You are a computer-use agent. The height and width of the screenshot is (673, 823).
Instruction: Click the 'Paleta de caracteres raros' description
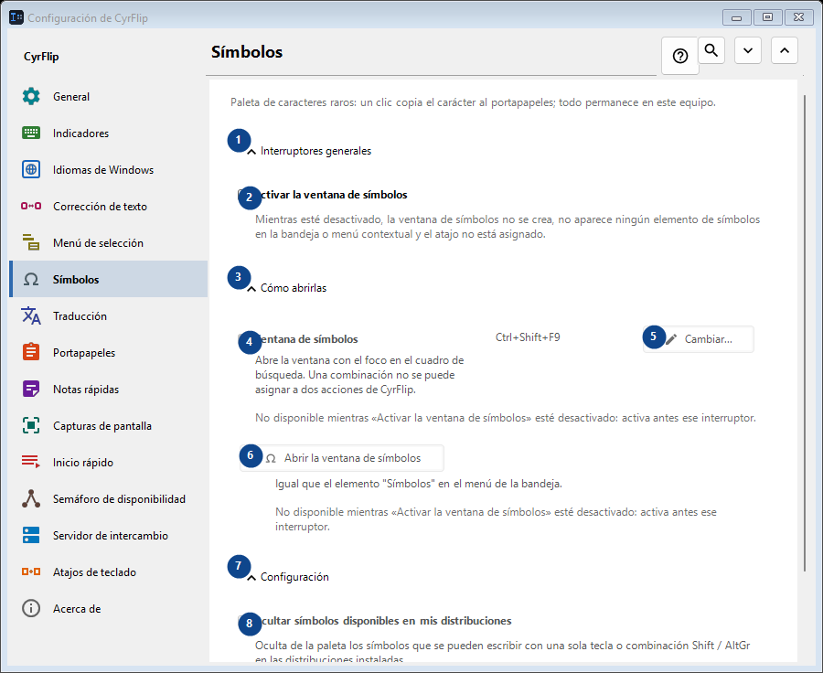coord(473,102)
